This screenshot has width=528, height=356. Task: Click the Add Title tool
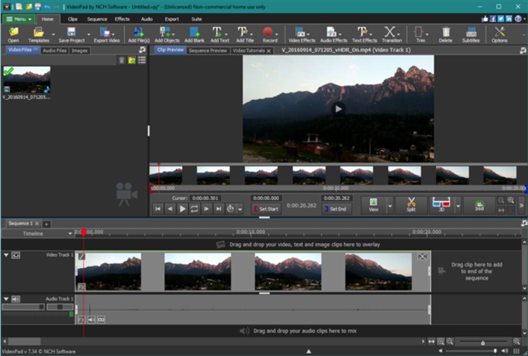click(245, 35)
